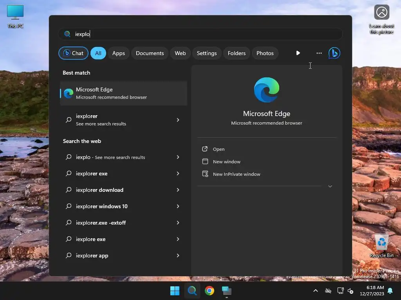Select iexplo web search suggestion
This screenshot has height=300, width=401.
point(123,157)
